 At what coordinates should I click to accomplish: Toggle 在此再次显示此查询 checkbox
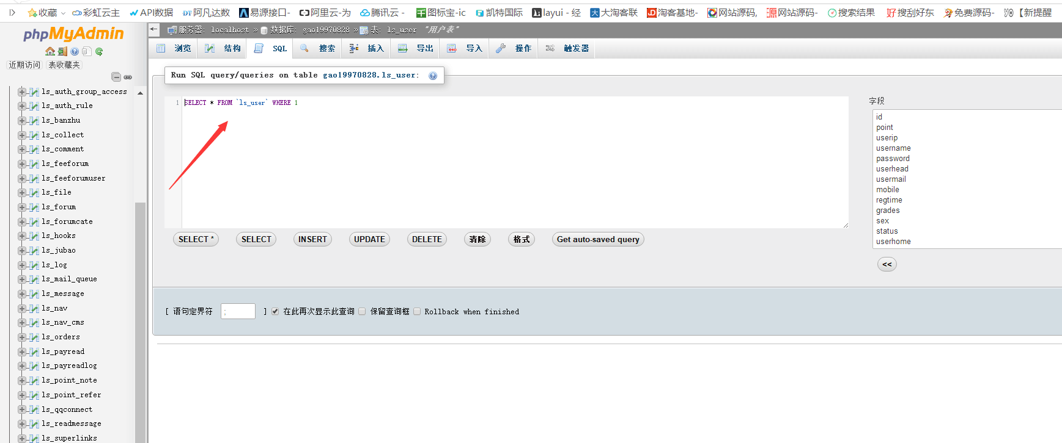(x=275, y=311)
